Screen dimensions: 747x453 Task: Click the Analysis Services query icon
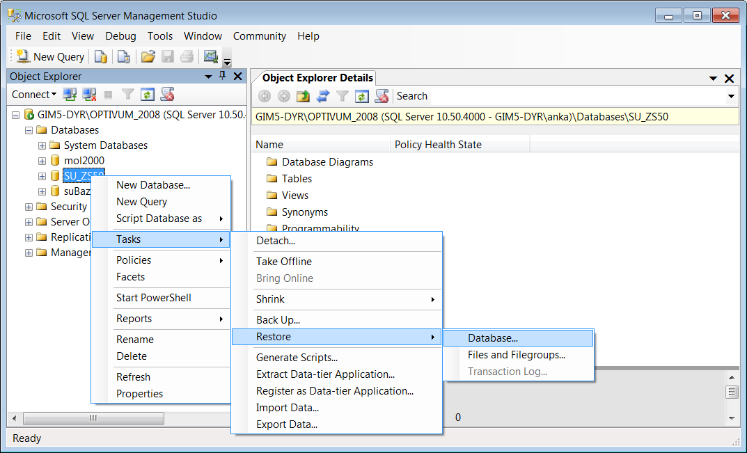(x=124, y=56)
